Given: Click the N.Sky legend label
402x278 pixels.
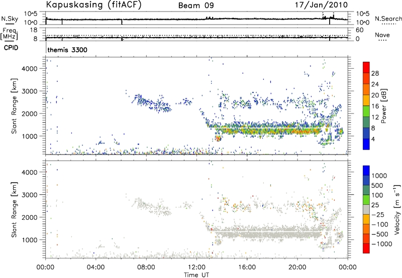Looking at the screenshot, I should [x=10, y=19].
